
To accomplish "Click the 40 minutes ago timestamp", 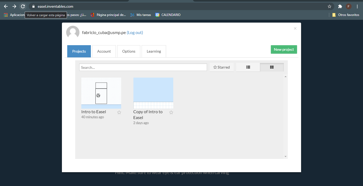I will (x=92, y=117).
